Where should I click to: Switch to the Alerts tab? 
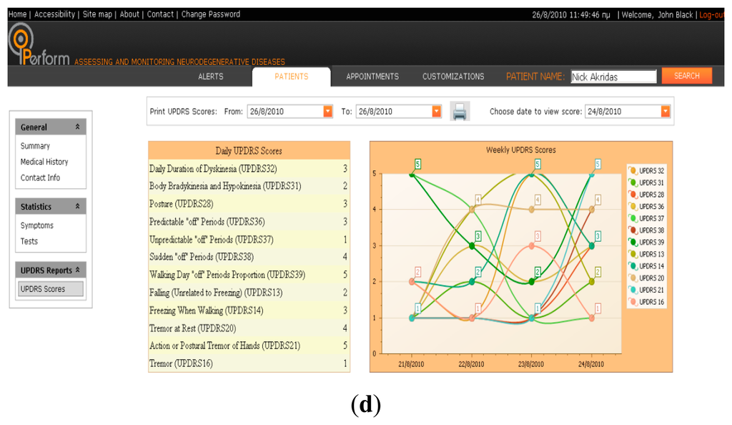tap(210, 77)
